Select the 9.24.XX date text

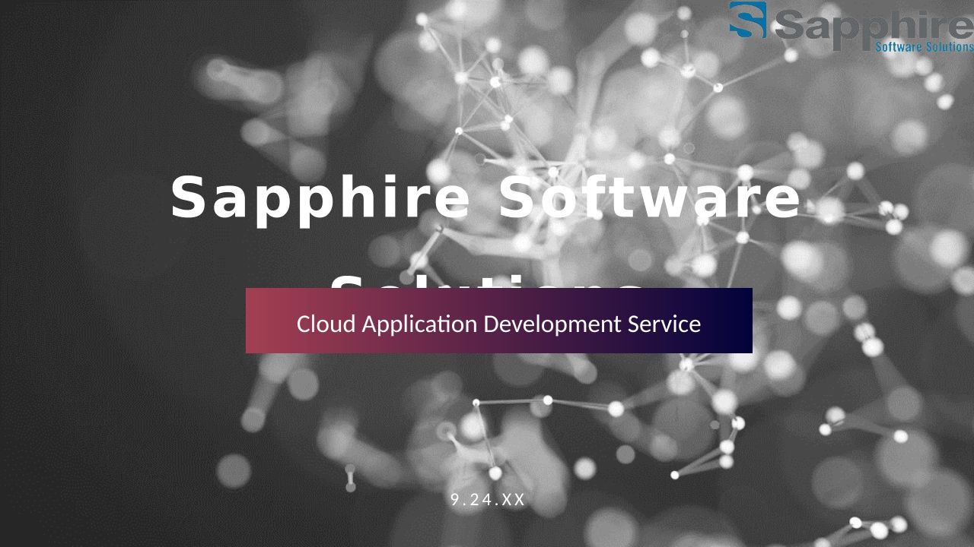[x=488, y=500]
